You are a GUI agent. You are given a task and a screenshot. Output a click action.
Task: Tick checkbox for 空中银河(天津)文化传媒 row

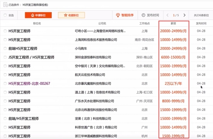click(x=5, y=66)
